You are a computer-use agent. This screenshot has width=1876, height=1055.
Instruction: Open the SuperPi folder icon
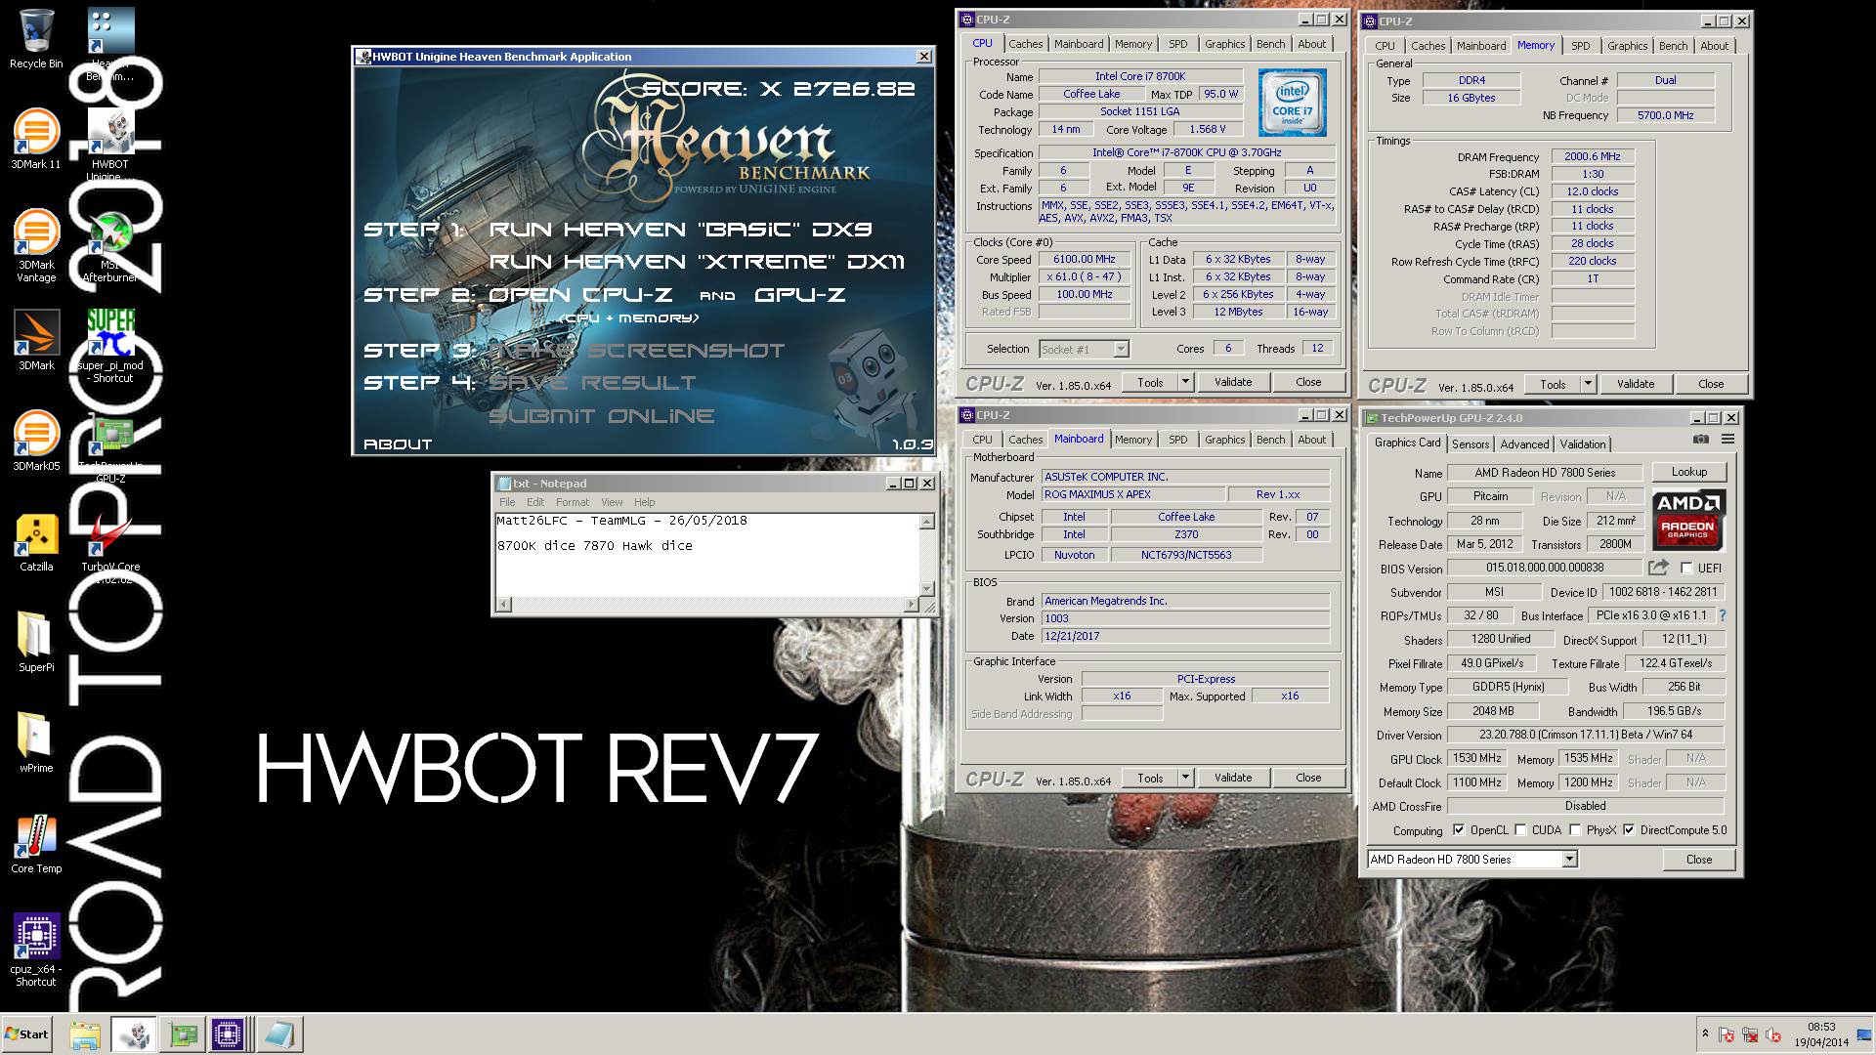point(36,642)
